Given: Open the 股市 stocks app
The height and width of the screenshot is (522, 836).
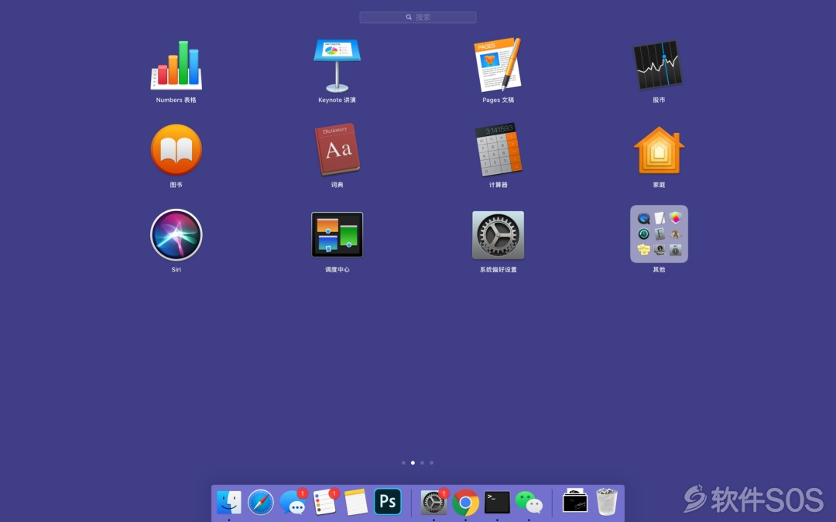Looking at the screenshot, I should (x=659, y=65).
